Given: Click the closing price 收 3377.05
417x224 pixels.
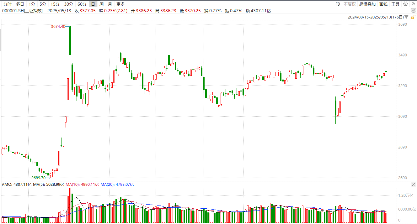Looking at the screenshot, I should click(85, 11).
